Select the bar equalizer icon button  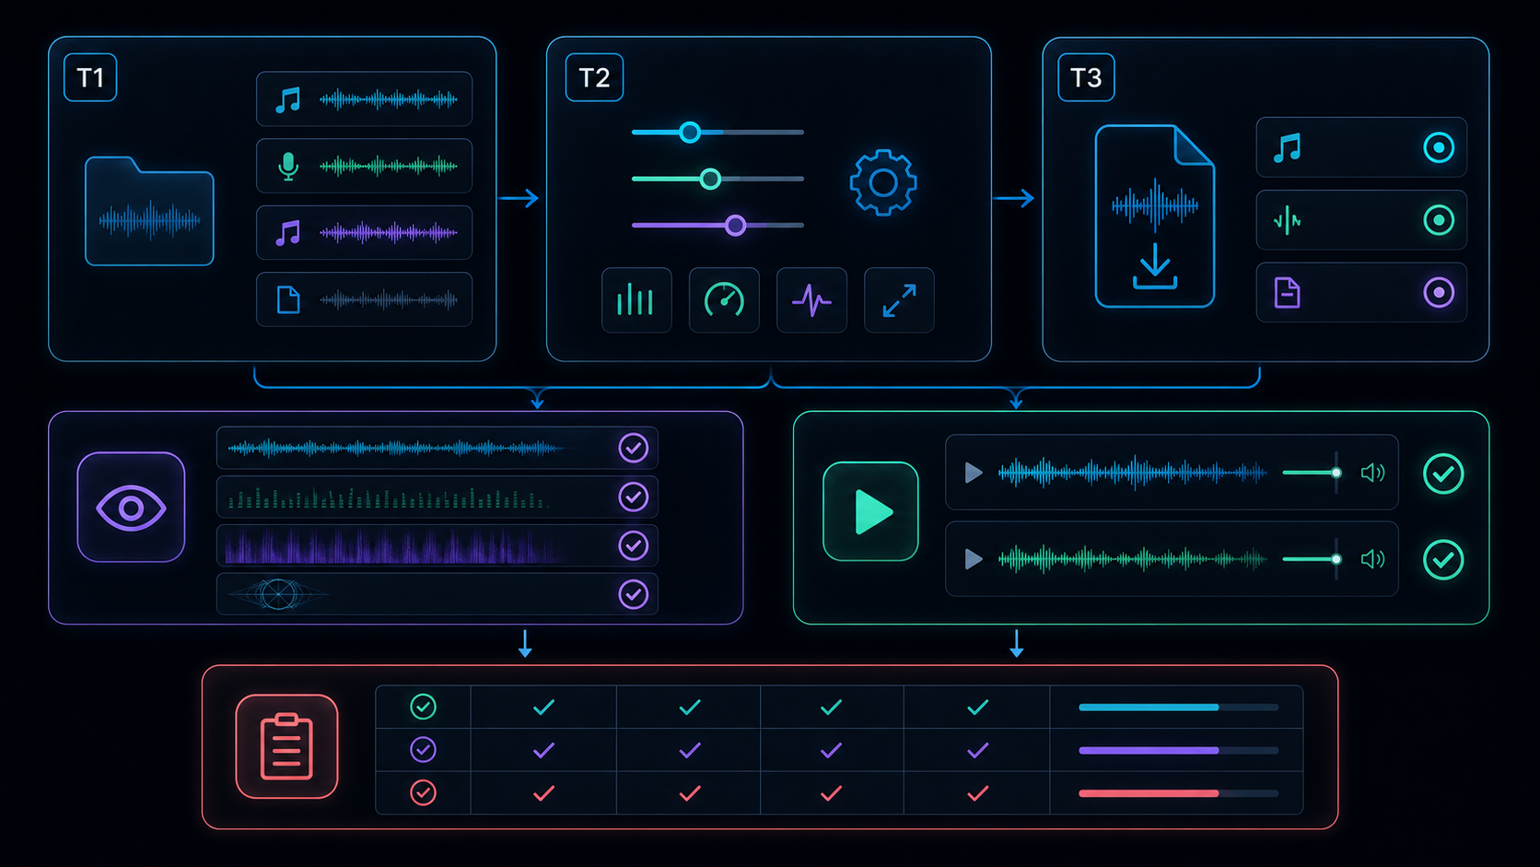click(x=636, y=300)
